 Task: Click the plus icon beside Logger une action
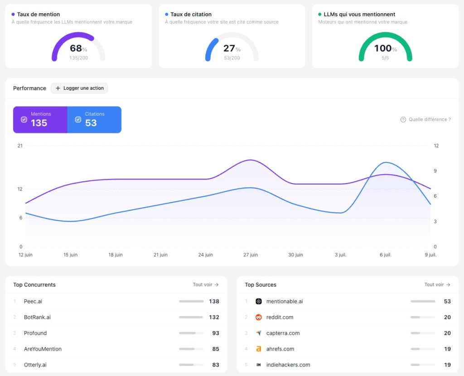pos(58,88)
